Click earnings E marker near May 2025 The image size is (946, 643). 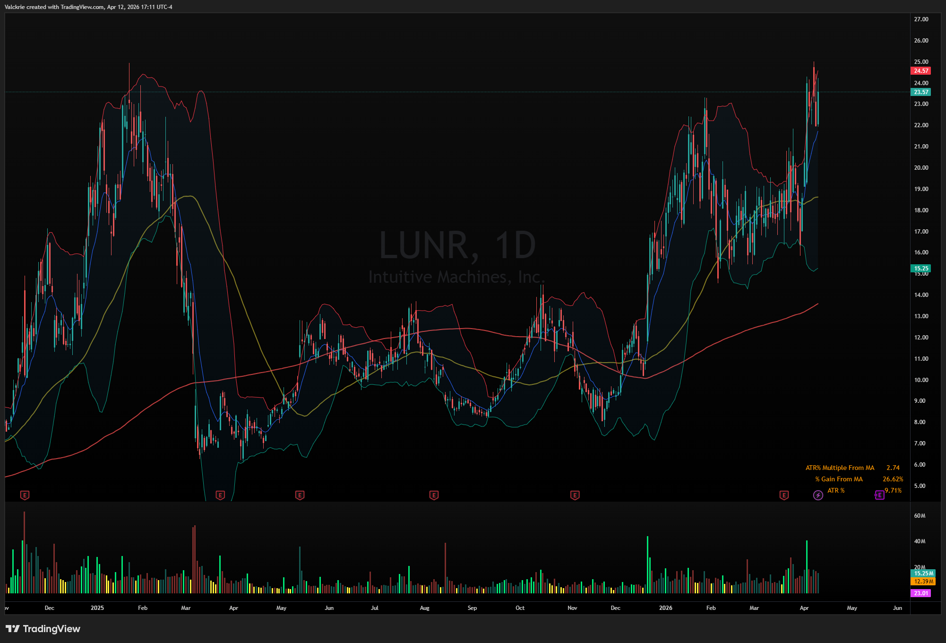pos(300,495)
